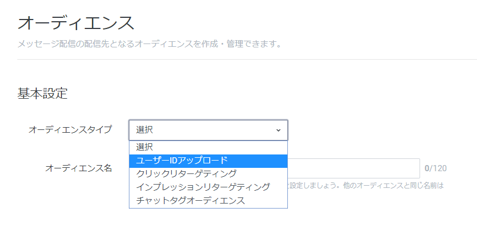Click the オーディエンス名 field label
477x237 pixels.
[x=79, y=168]
